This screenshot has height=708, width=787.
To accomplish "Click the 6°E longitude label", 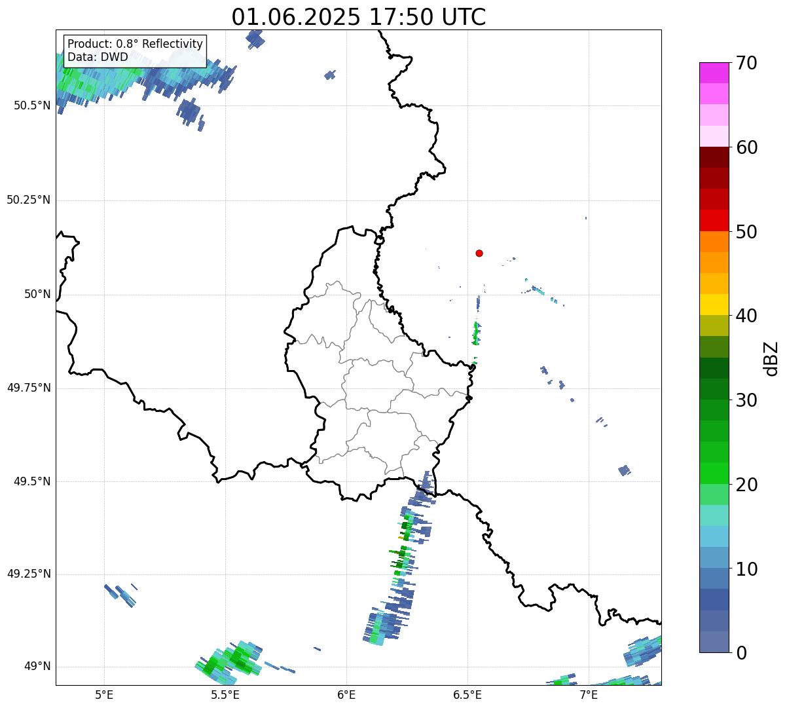I will [346, 694].
